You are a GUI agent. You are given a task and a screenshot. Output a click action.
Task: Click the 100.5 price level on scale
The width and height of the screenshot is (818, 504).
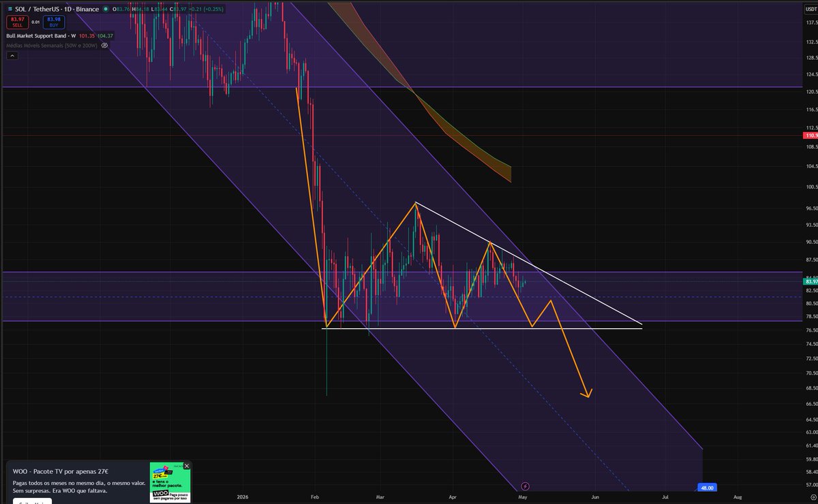coord(811,187)
